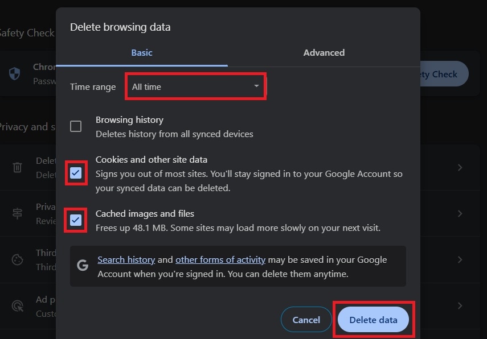Viewport: 487px width, 339px height.
Task: Click the shield icon in Safety Check
Action: point(15,74)
